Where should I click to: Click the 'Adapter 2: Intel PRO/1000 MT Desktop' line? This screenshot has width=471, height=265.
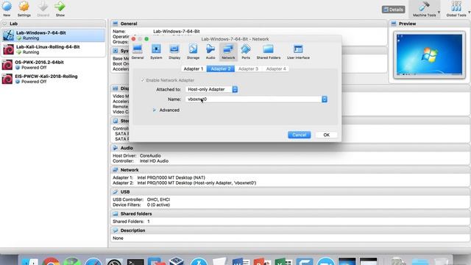[x=185, y=183]
